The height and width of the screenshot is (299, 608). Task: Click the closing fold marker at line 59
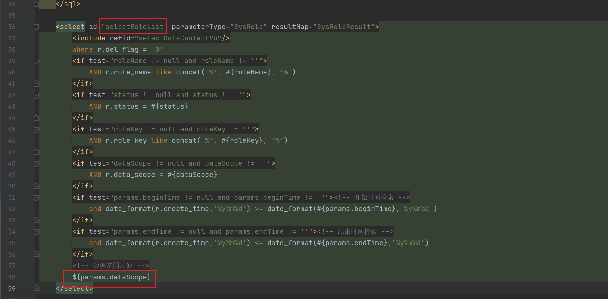tap(36, 288)
